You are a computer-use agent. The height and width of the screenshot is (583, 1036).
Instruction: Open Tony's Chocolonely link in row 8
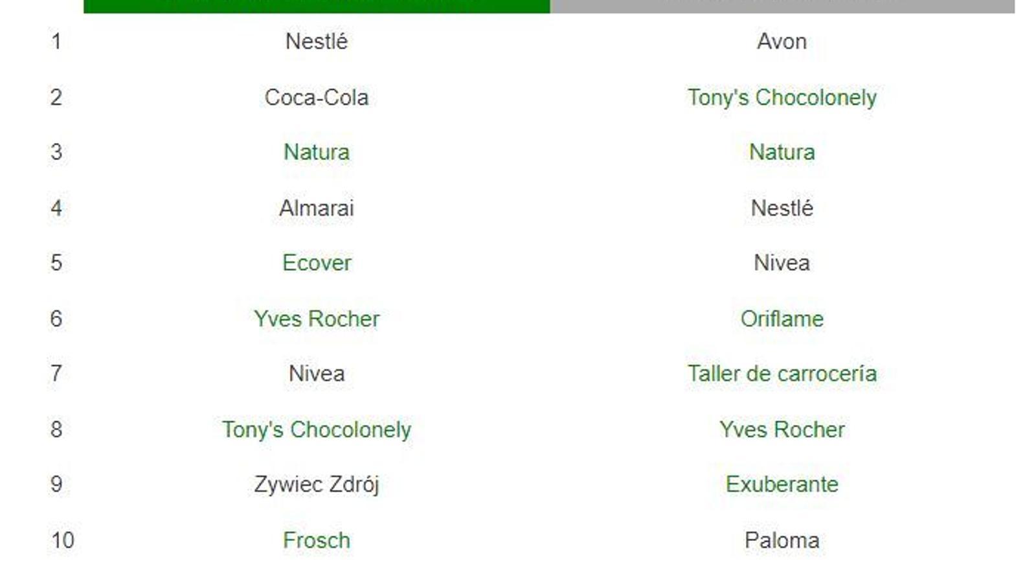(316, 429)
